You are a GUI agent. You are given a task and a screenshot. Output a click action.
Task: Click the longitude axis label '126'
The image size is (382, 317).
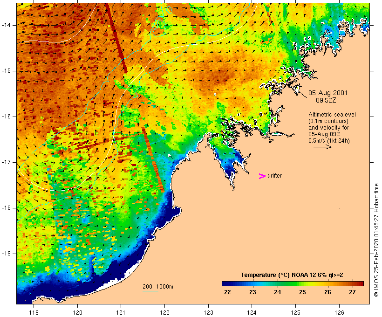point(339,312)
